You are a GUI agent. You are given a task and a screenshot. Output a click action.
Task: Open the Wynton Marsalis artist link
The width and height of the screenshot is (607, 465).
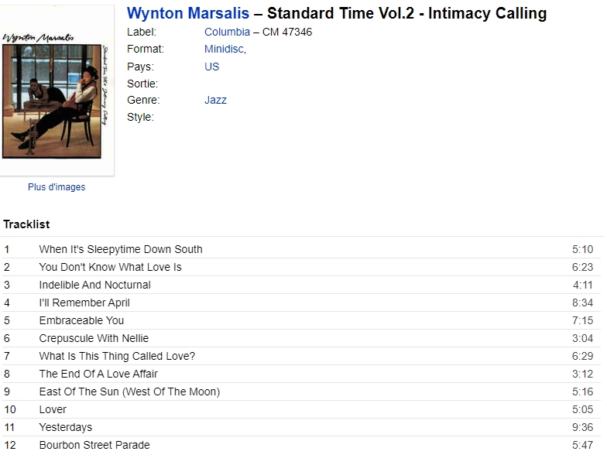click(187, 13)
